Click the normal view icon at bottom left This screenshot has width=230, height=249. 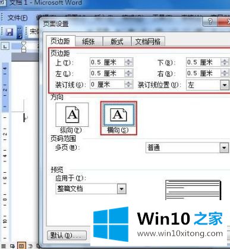4,246
